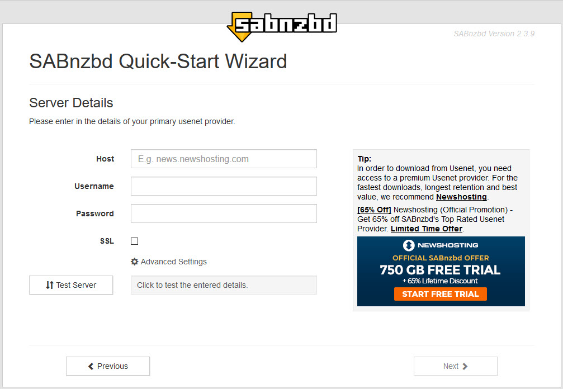Focus the Username input field
The image size is (563, 389).
pyautogui.click(x=224, y=186)
